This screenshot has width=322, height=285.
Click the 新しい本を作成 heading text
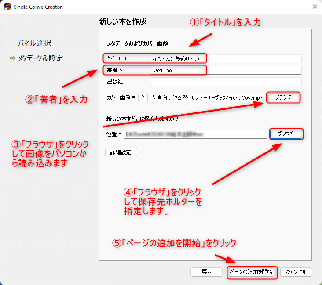coord(123,22)
